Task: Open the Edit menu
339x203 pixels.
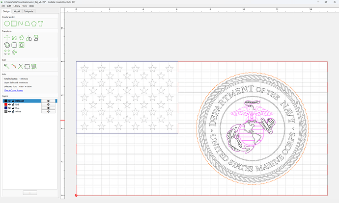Action: 9,6
